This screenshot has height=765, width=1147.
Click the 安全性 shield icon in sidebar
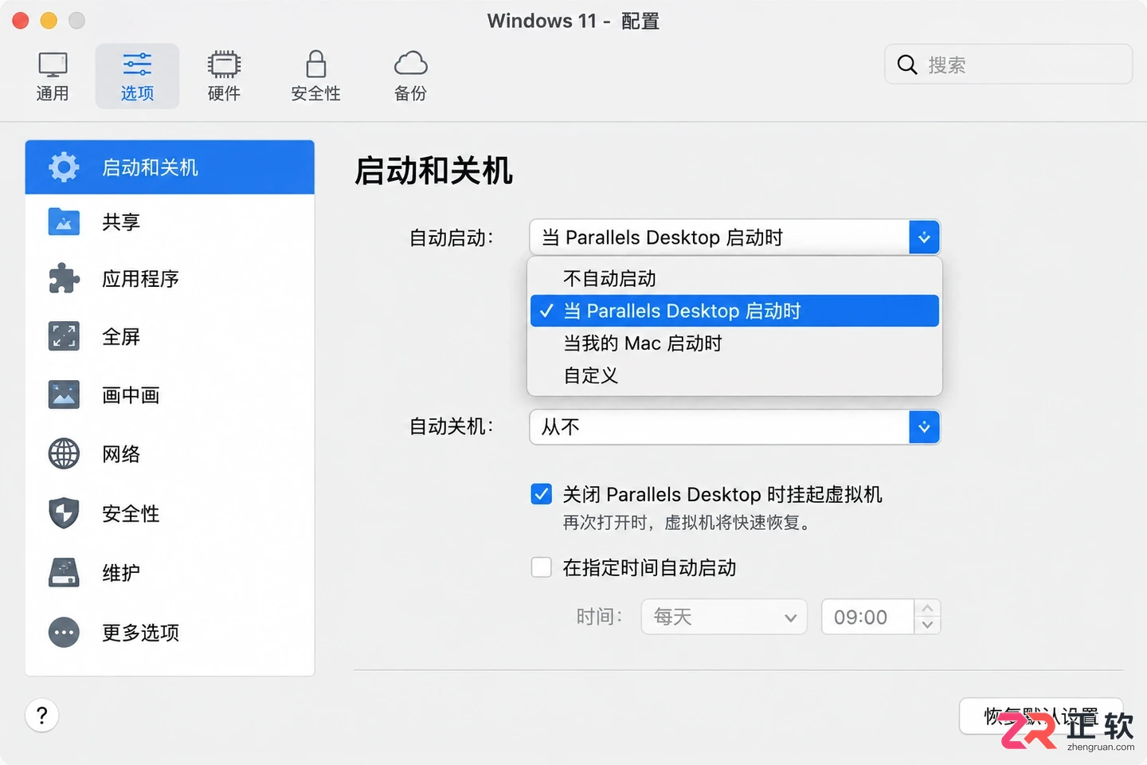pyautogui.click(x=64, y=513)
